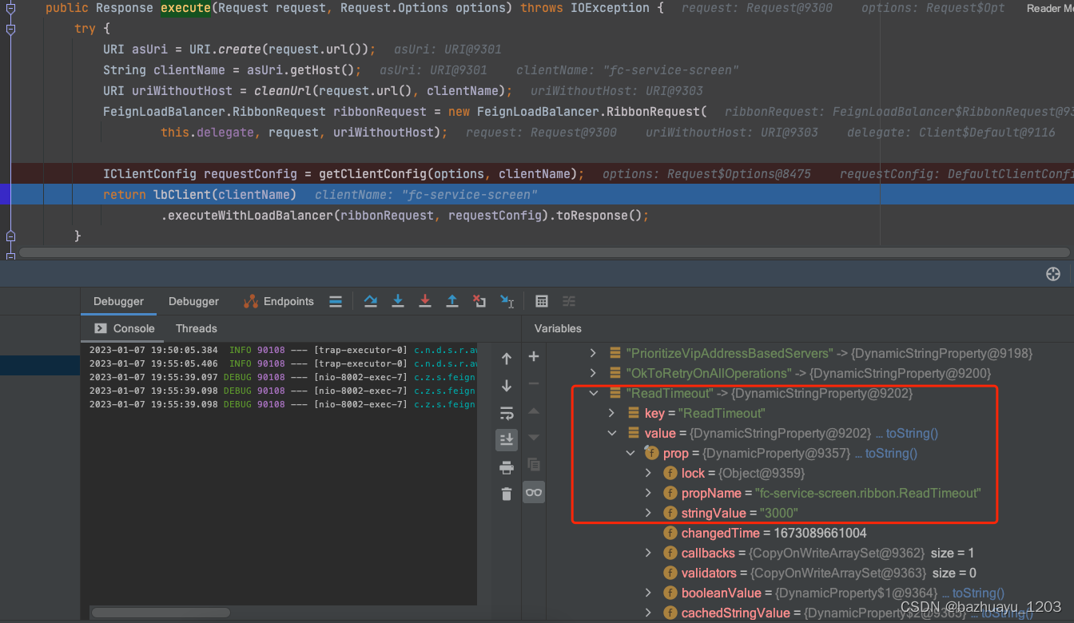Click the String clientName = asUri.getHost() line

click(233, 70)
